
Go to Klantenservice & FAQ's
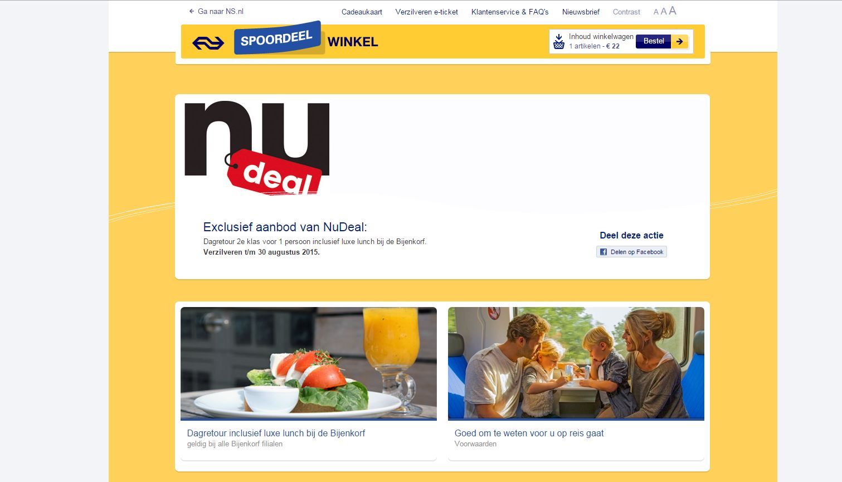(x=510, y=12)
